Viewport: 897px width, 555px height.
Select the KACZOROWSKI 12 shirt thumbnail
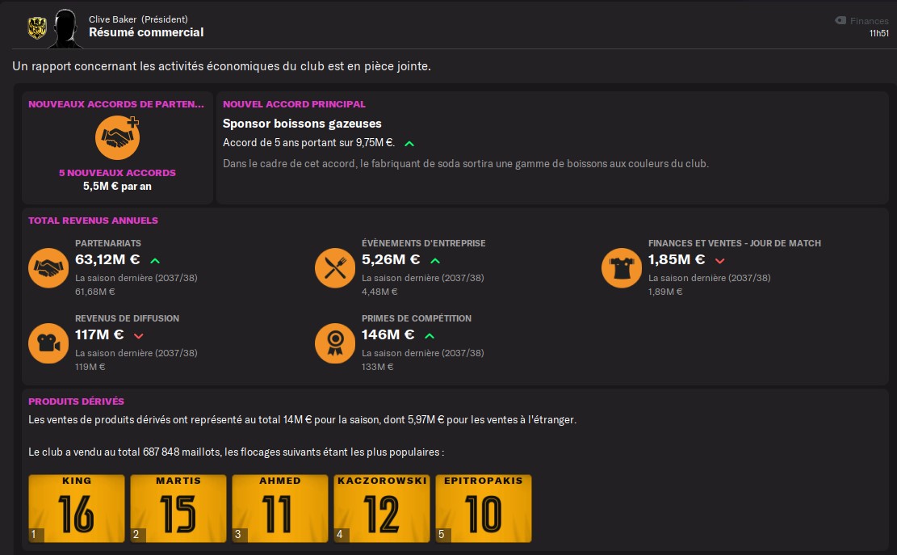(x=382, y=508)
